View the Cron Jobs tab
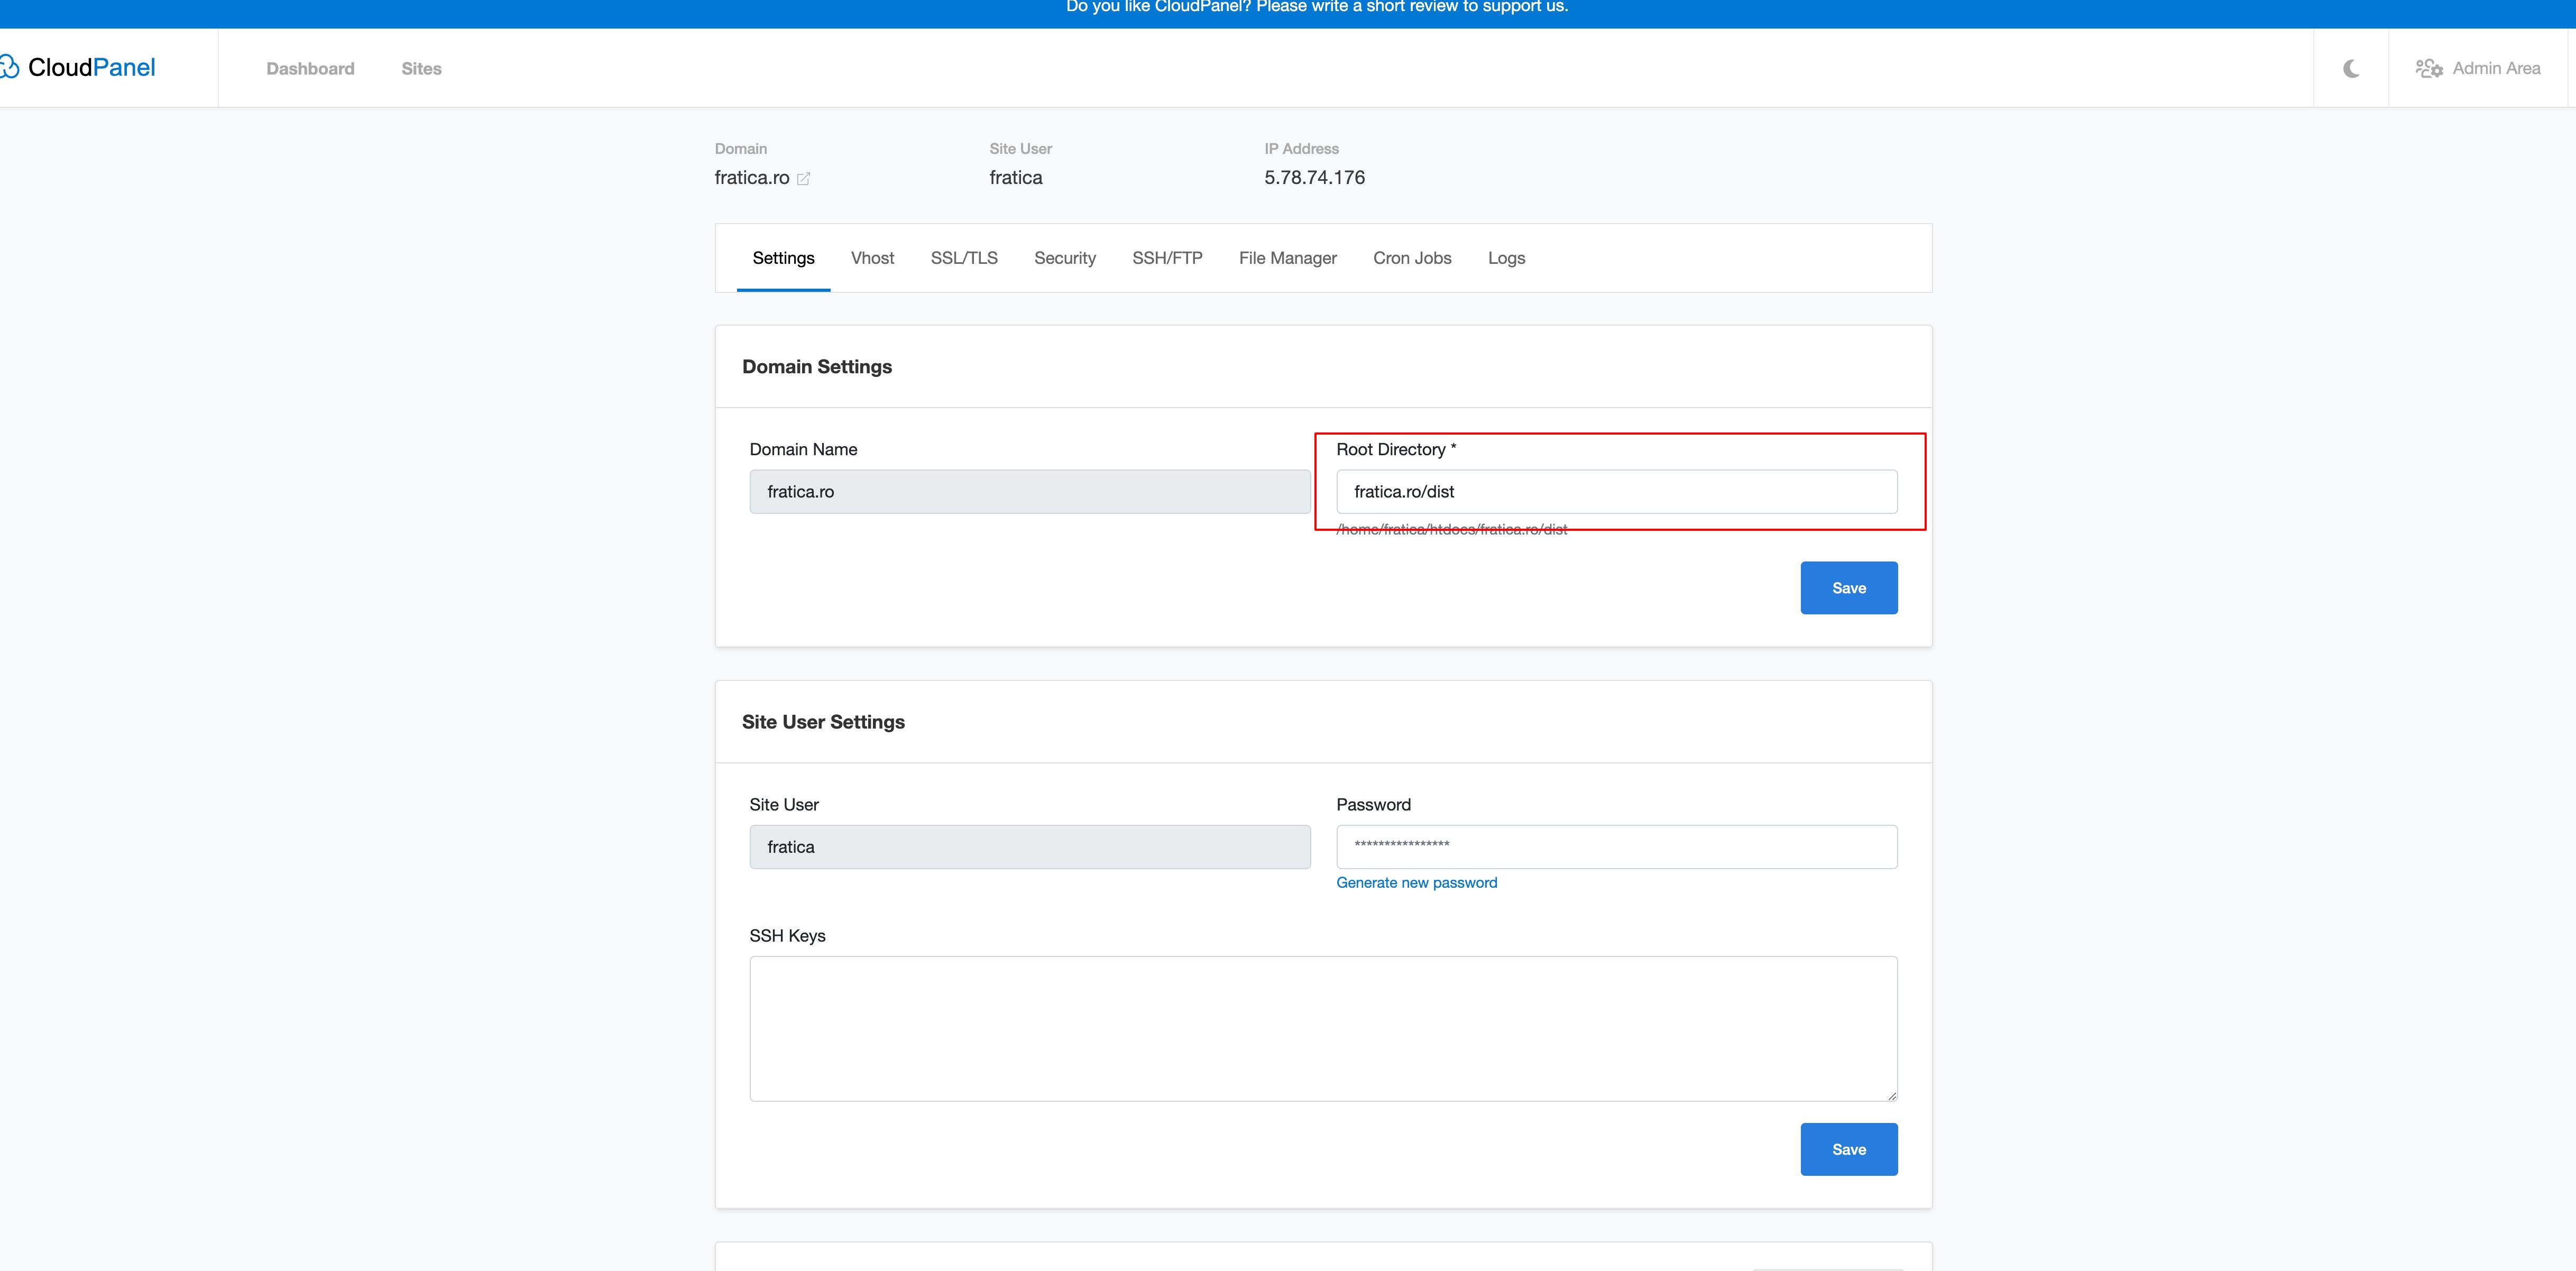Screen dimensions: 2576x1271 [x=1412, y=258]
